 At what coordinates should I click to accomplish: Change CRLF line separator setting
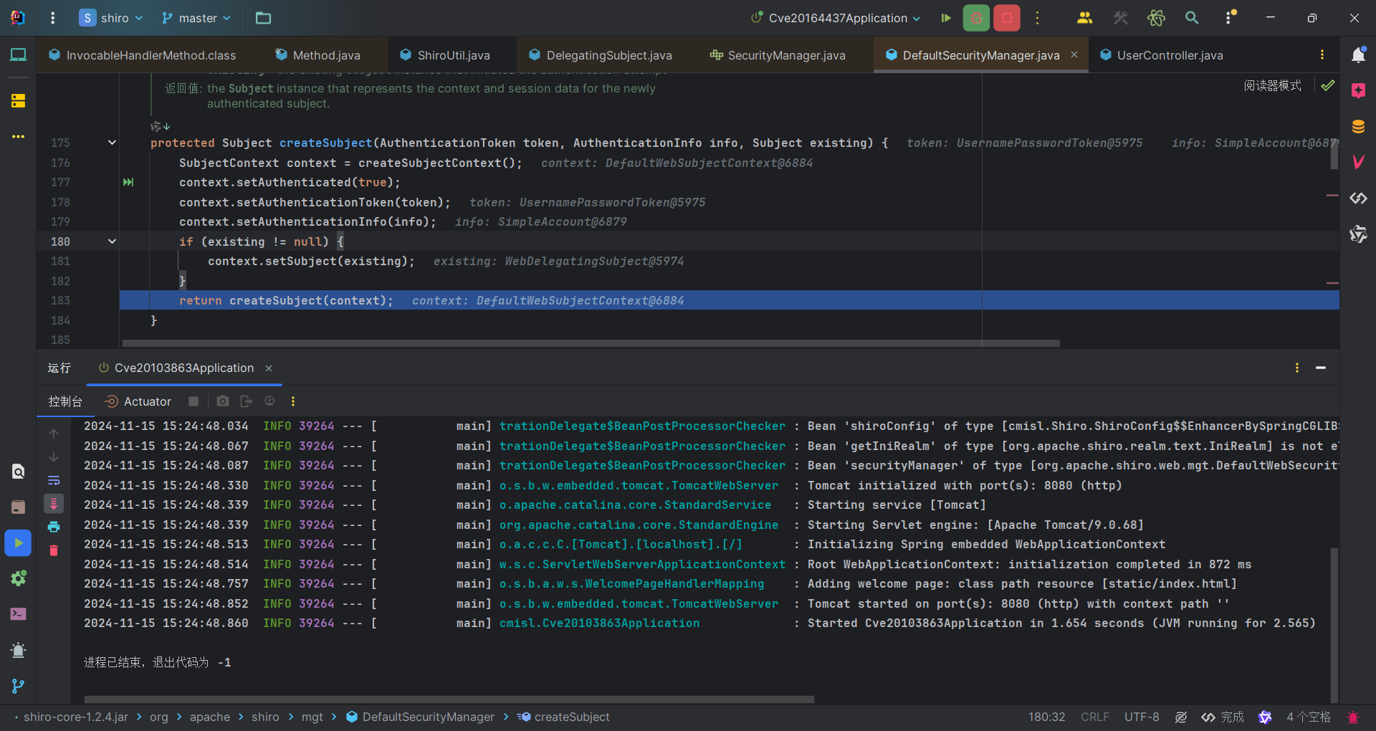1094,717
